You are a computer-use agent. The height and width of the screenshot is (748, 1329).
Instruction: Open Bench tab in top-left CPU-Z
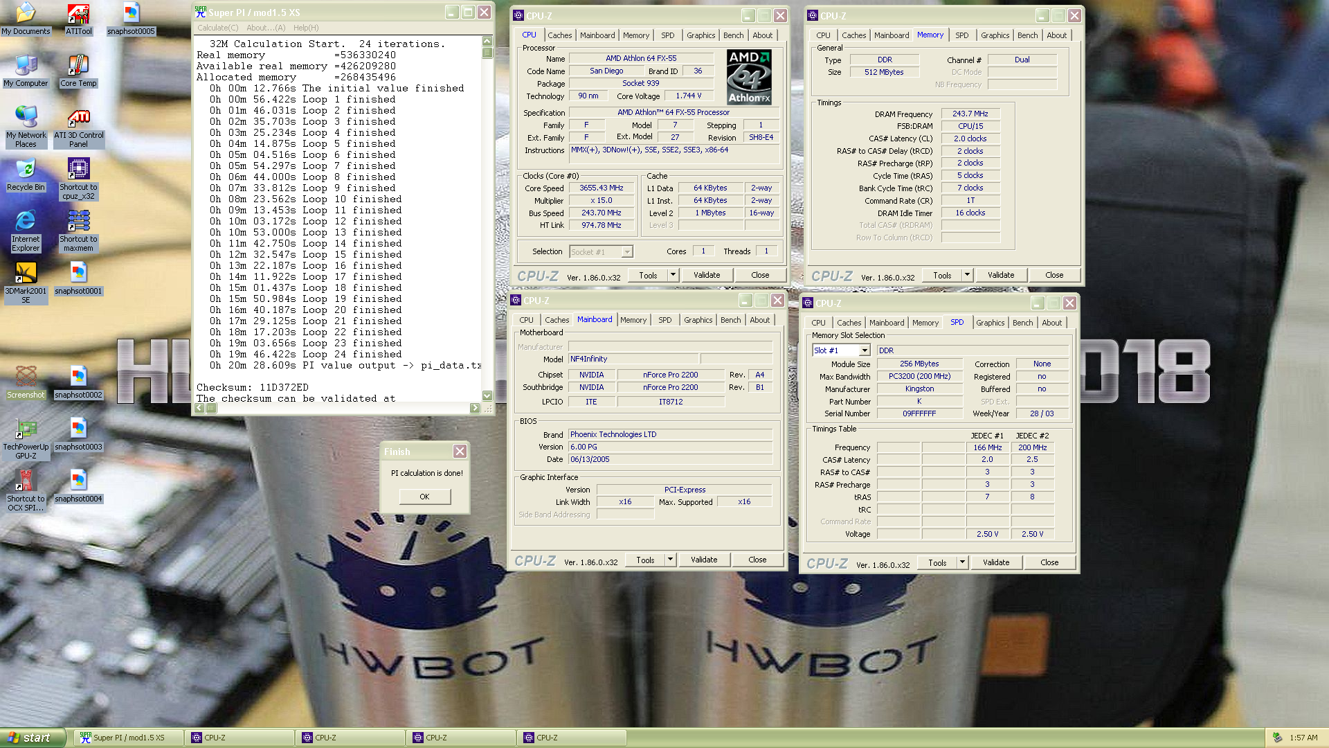[x=734, y=35]
